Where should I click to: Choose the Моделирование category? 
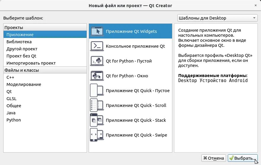(x=45, y=84)
